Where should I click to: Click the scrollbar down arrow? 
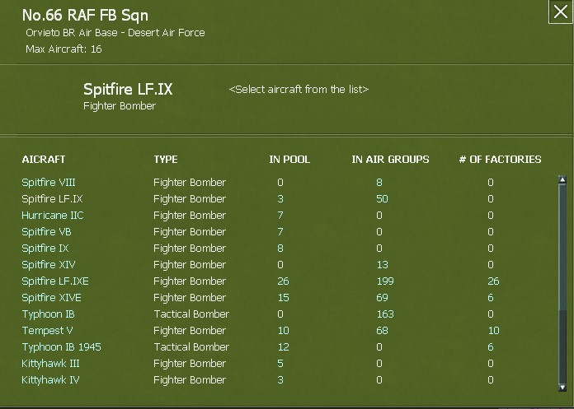tap(562, 387)
